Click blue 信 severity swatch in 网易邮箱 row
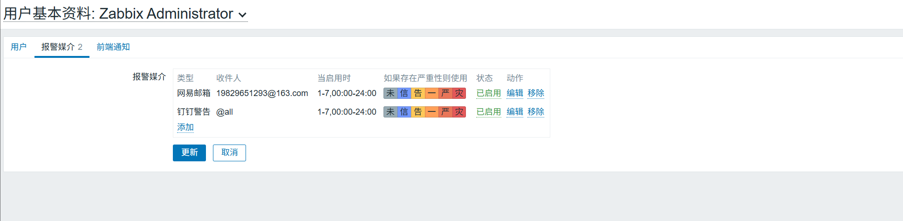Viewport: 903px width, 221px height. click(404, 93)
